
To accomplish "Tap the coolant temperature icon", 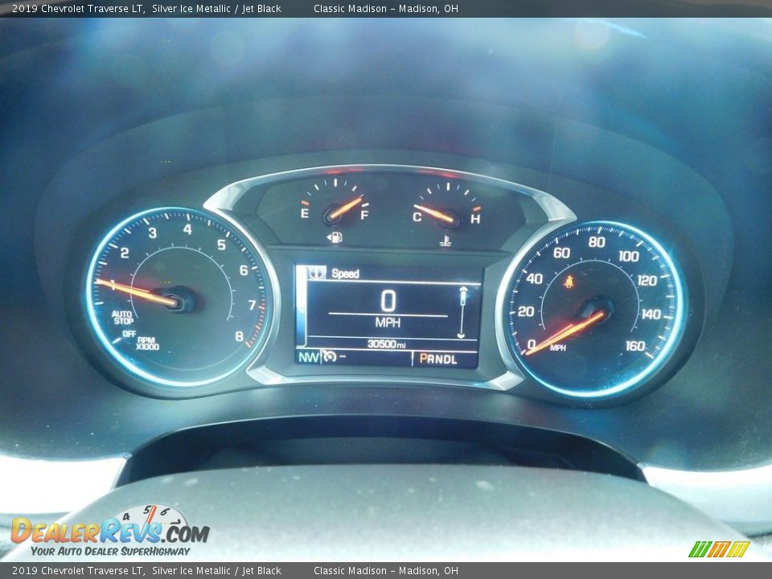I will click(x=445, y=239).
